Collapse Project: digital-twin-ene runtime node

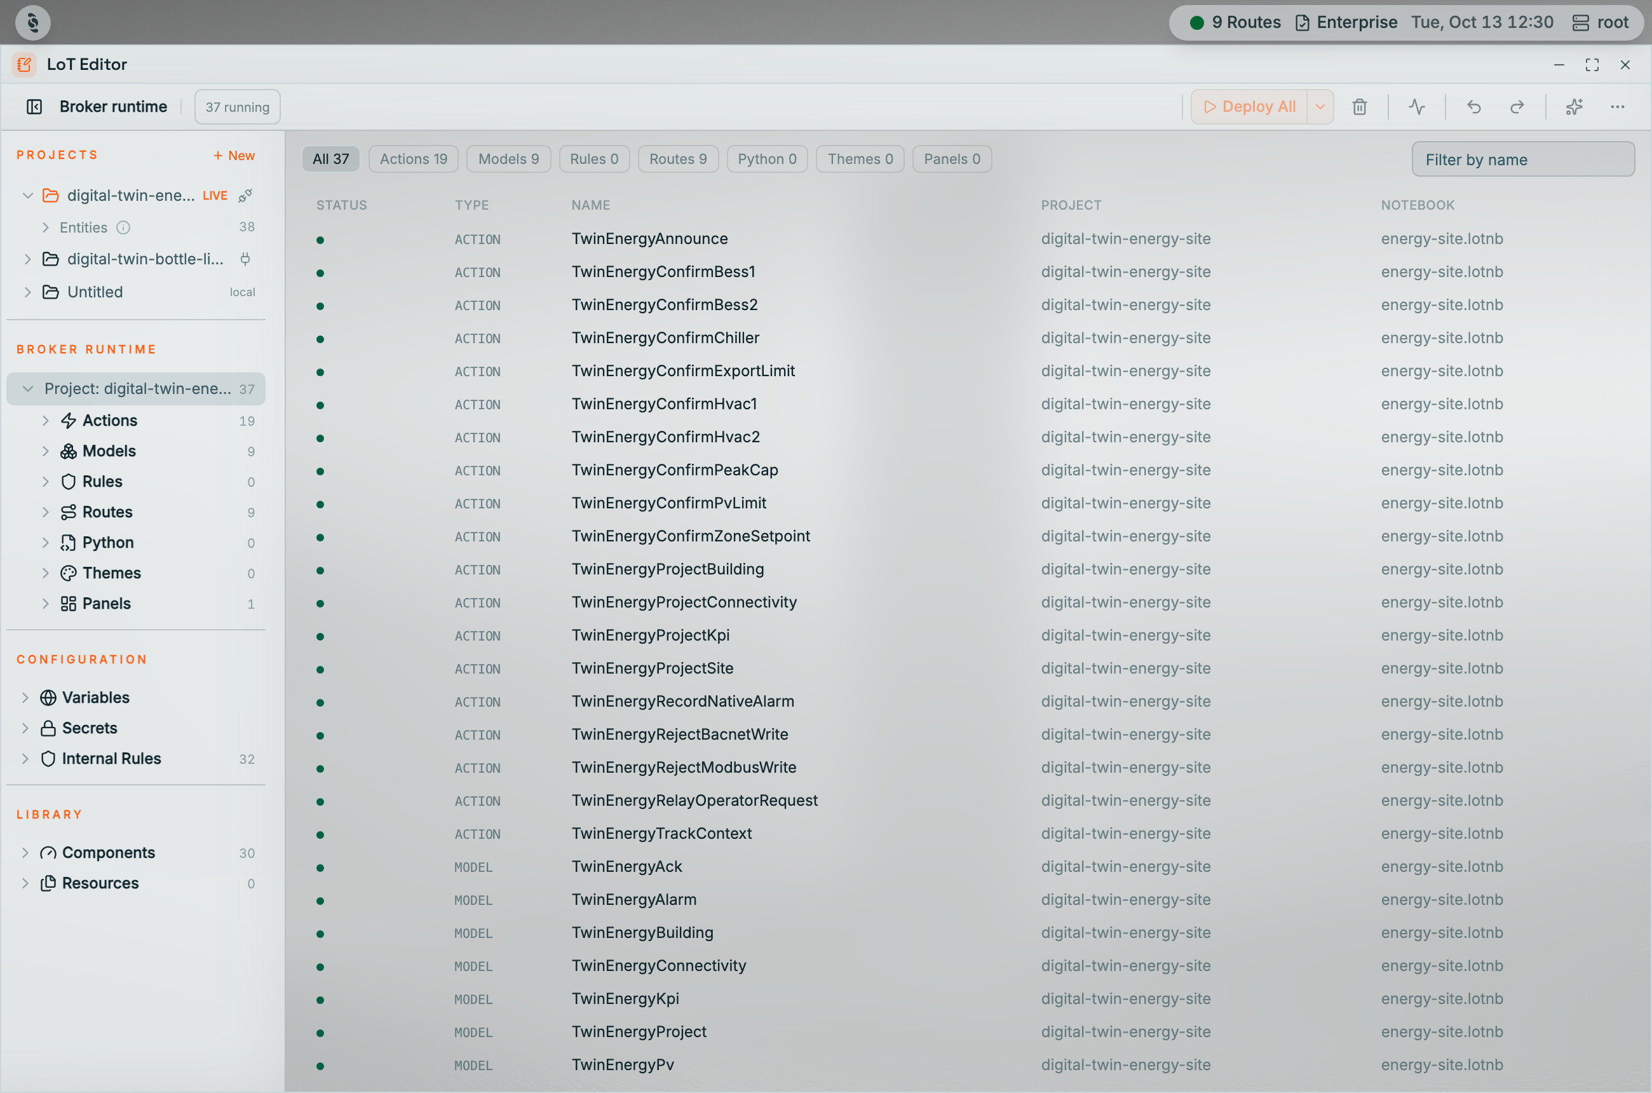(28, 389)
